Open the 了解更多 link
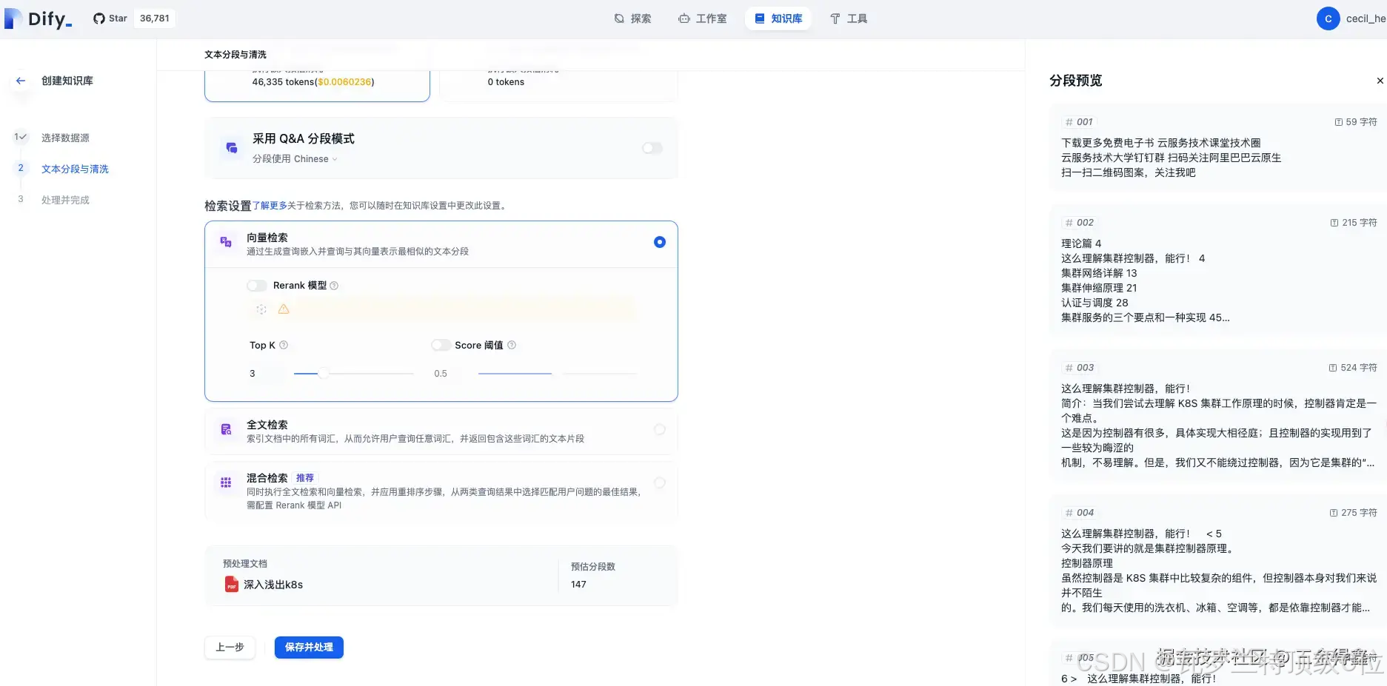This screenshot has height=686, width=1387. [x=270, y=206]
